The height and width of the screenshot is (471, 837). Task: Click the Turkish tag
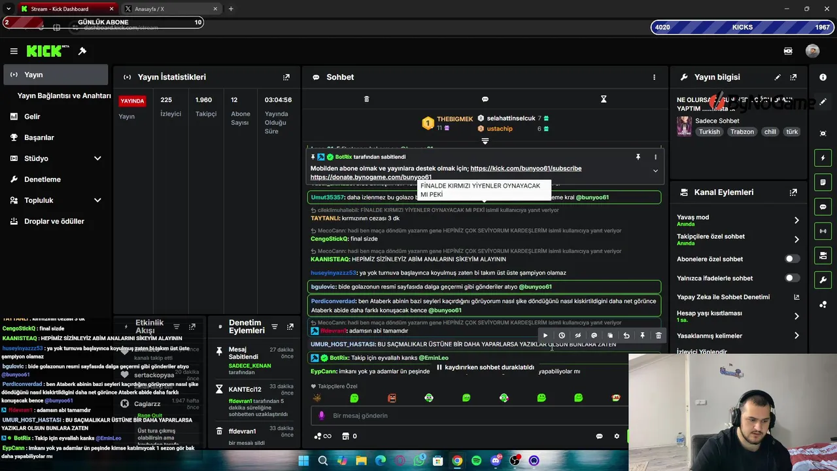point(709,132)
